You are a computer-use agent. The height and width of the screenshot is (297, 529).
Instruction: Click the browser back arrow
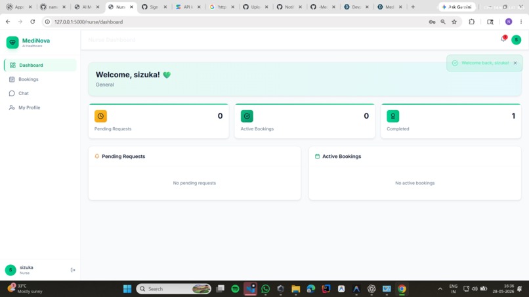(8, 22)
